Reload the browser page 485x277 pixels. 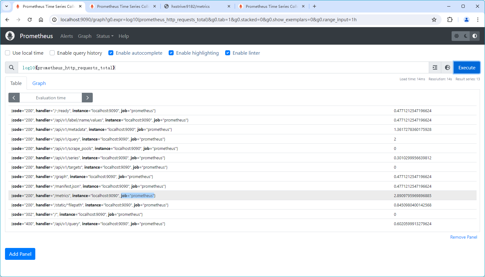point(30,20)
